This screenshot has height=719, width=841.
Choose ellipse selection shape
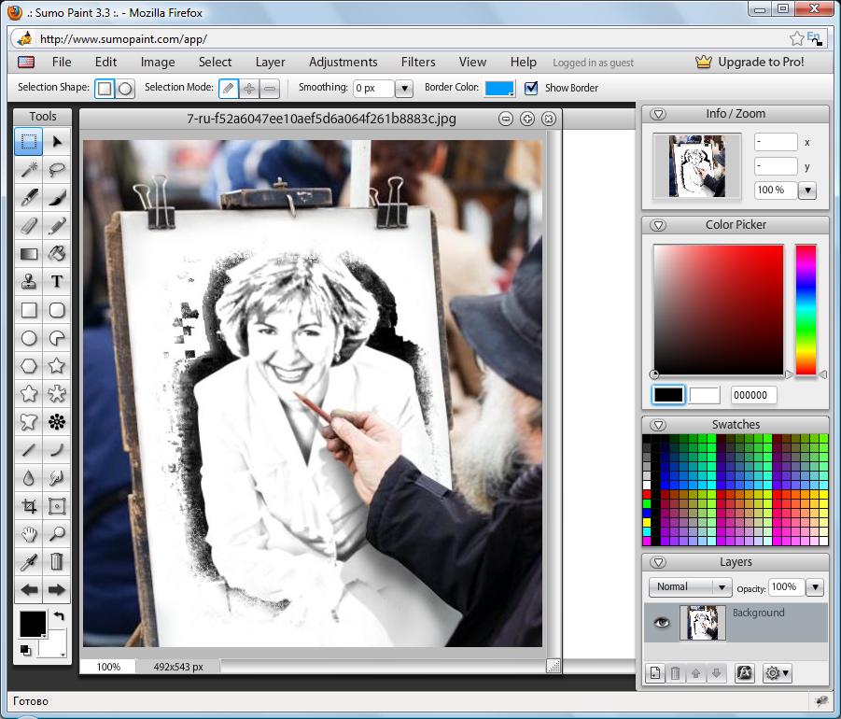(125, 88)
